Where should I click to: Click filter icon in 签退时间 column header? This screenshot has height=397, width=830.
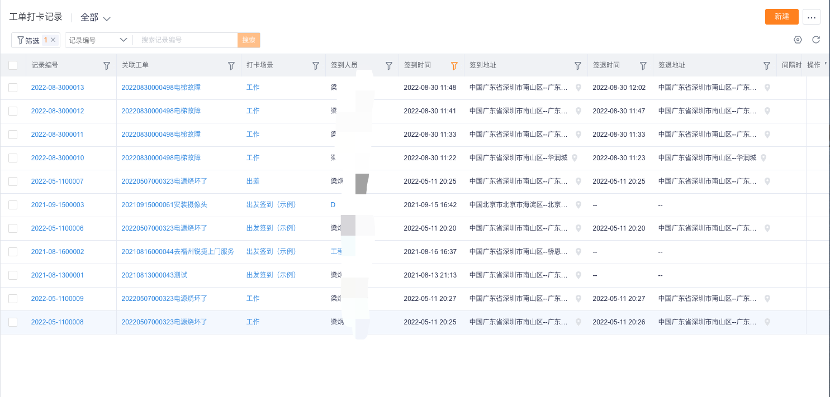coord(643,66)
